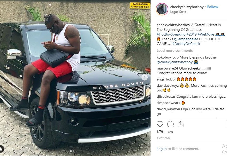227x156 pixels.
Task: Open the cheekychizzyhotboy username in header
Action: 187,7
